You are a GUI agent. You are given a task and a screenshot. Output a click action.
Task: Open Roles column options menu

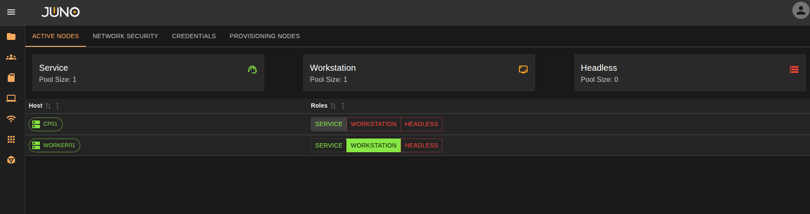343,106
